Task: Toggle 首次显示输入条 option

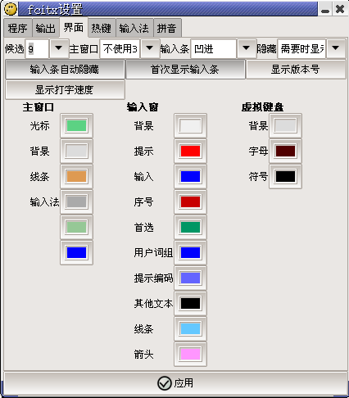Action: tap(185, 70)
